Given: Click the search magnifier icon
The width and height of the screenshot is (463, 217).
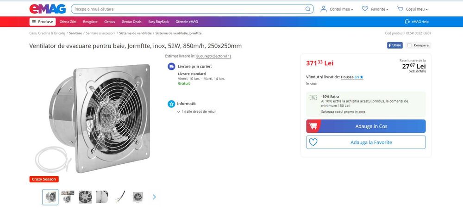Looking at the screenshot, I should pos(308,9).
